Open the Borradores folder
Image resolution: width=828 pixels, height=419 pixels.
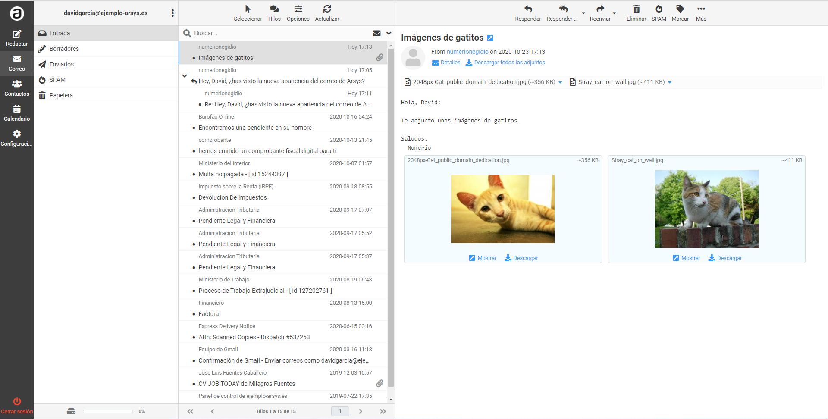pyautogui.click(x=106, y=49)
